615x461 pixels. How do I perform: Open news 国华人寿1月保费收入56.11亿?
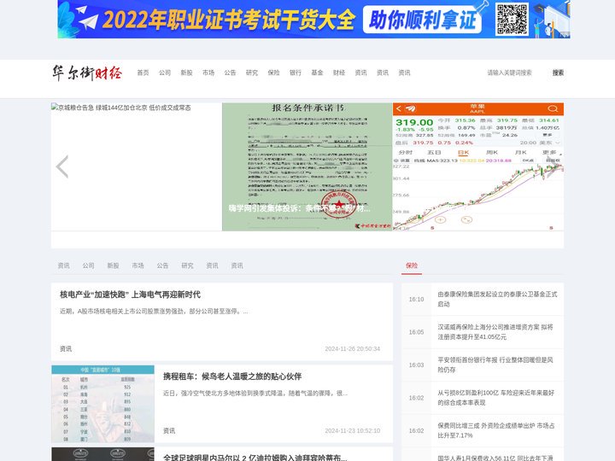tap(495, 458)
